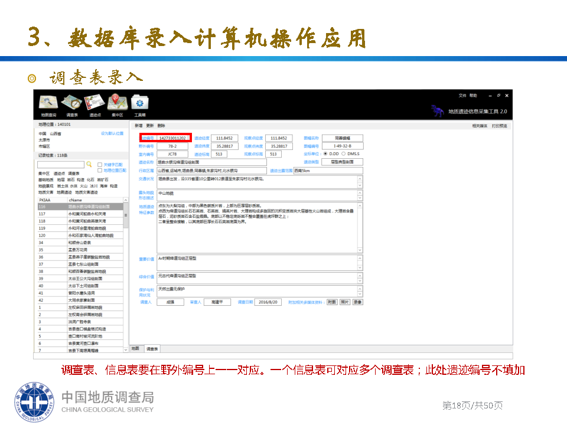Screen dimensions: 567x425
Task: Enable the 关键字匹配 checkbox
Action: (100, 165)
